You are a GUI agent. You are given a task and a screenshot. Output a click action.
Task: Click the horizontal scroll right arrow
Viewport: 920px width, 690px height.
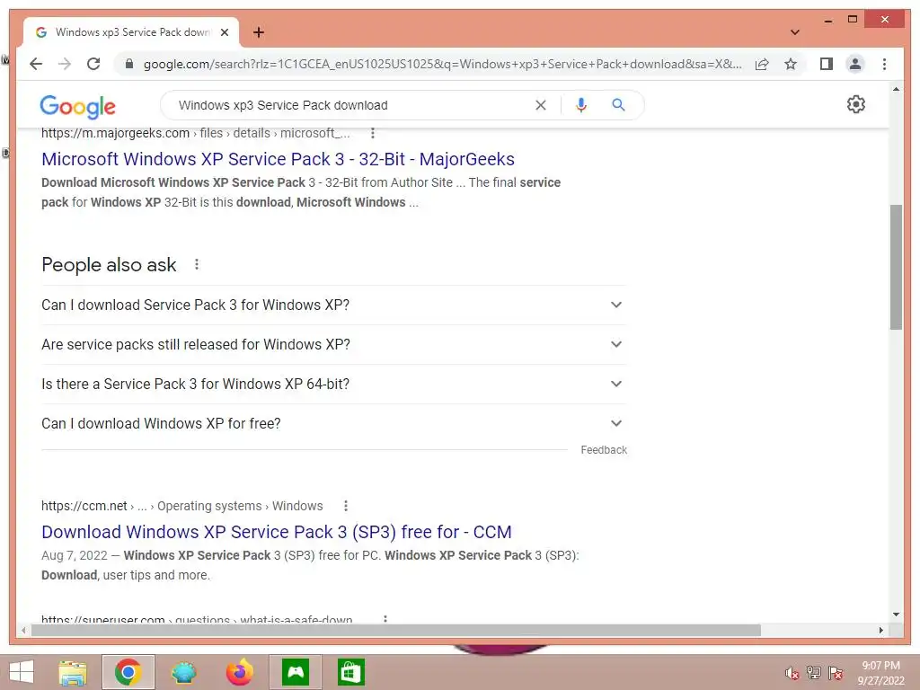[x=880, y=630]
